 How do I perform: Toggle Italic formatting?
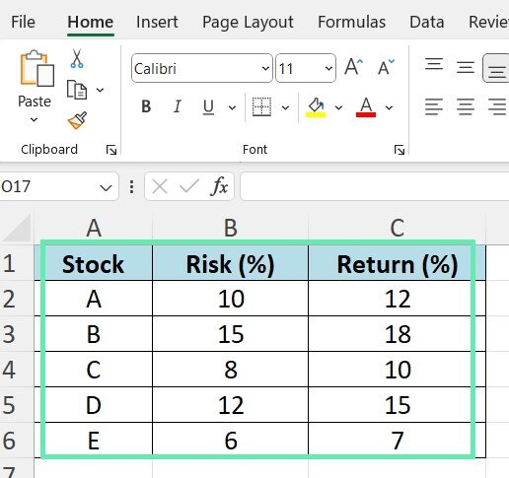click(x=178, y=106)
